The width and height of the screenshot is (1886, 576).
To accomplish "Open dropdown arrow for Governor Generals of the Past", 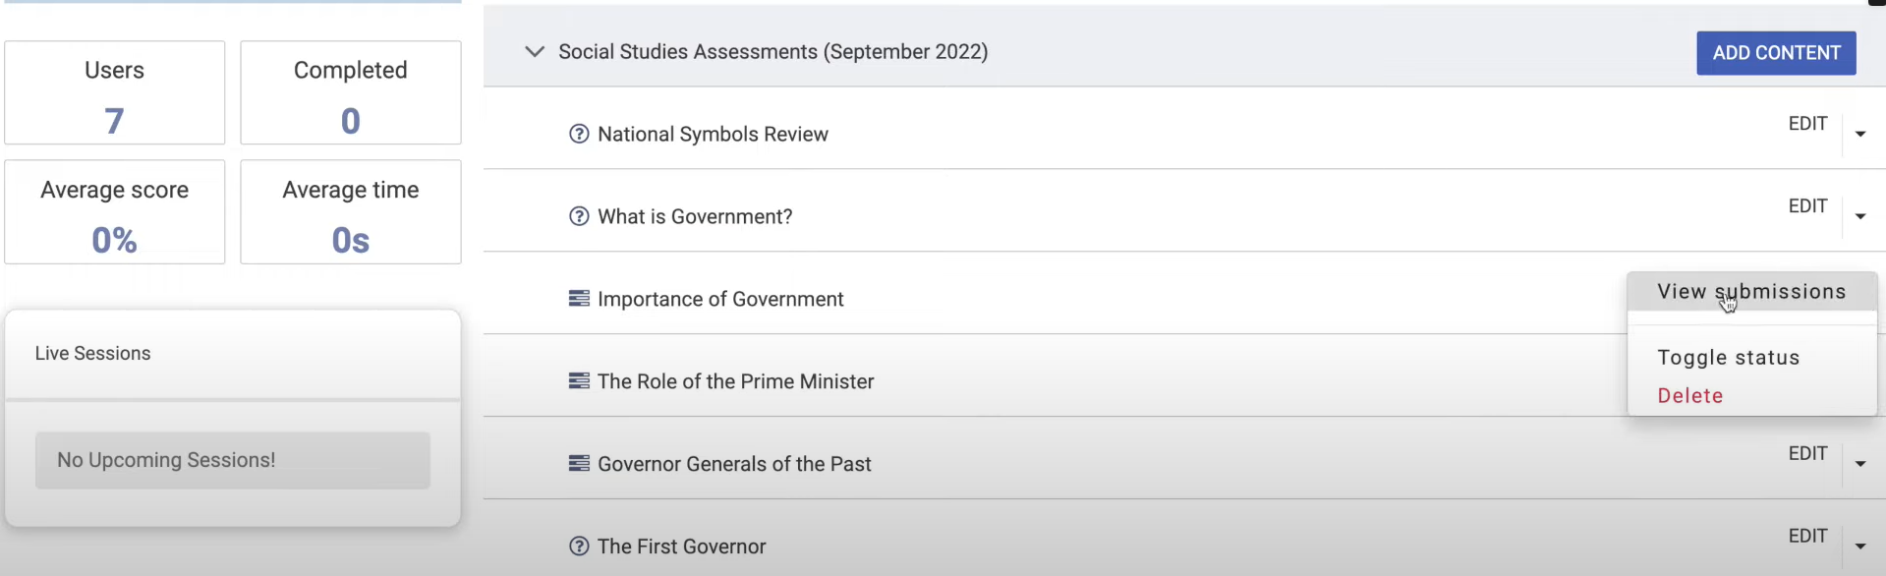I will click(1860, 464).
